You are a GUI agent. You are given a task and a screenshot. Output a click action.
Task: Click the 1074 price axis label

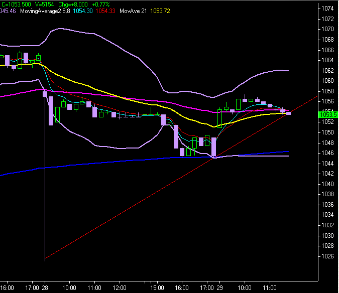(327, 9)
